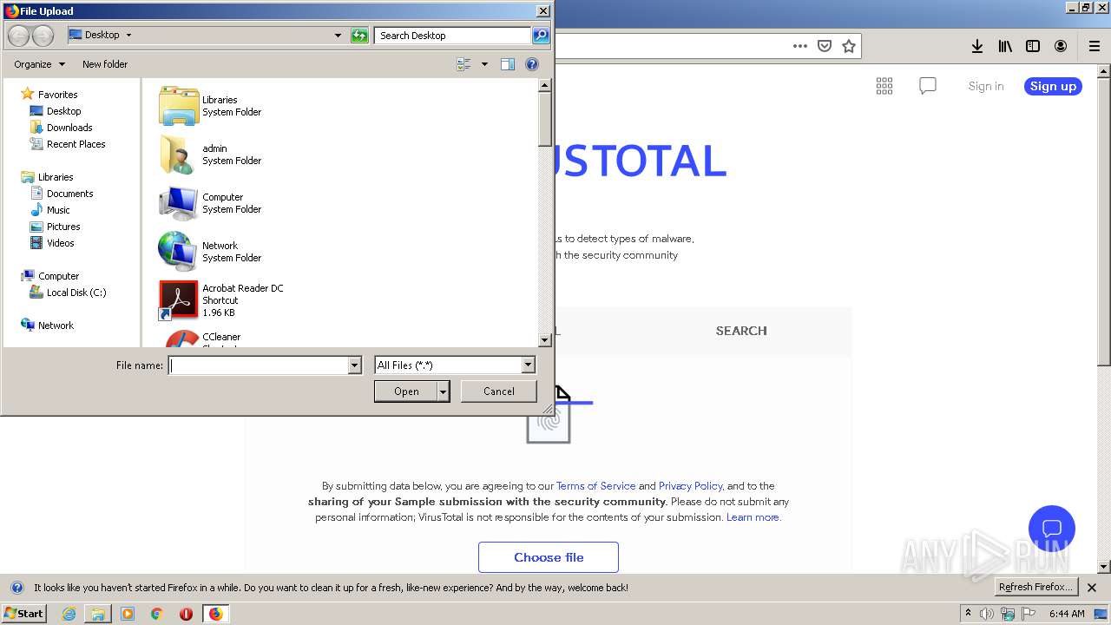
Task: Toggle Firefox sidebar icon
Action: 1033,46
